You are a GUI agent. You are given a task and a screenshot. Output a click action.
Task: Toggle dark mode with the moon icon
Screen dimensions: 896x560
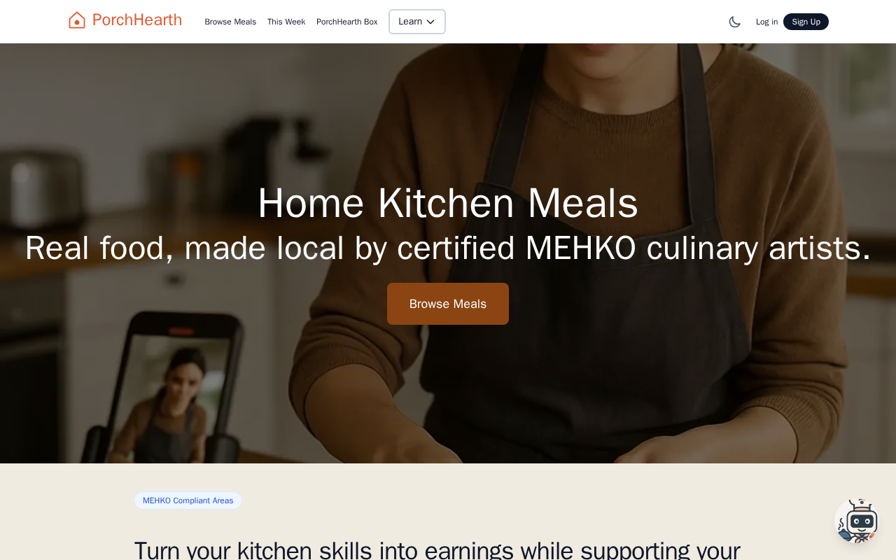click(734, 22)
